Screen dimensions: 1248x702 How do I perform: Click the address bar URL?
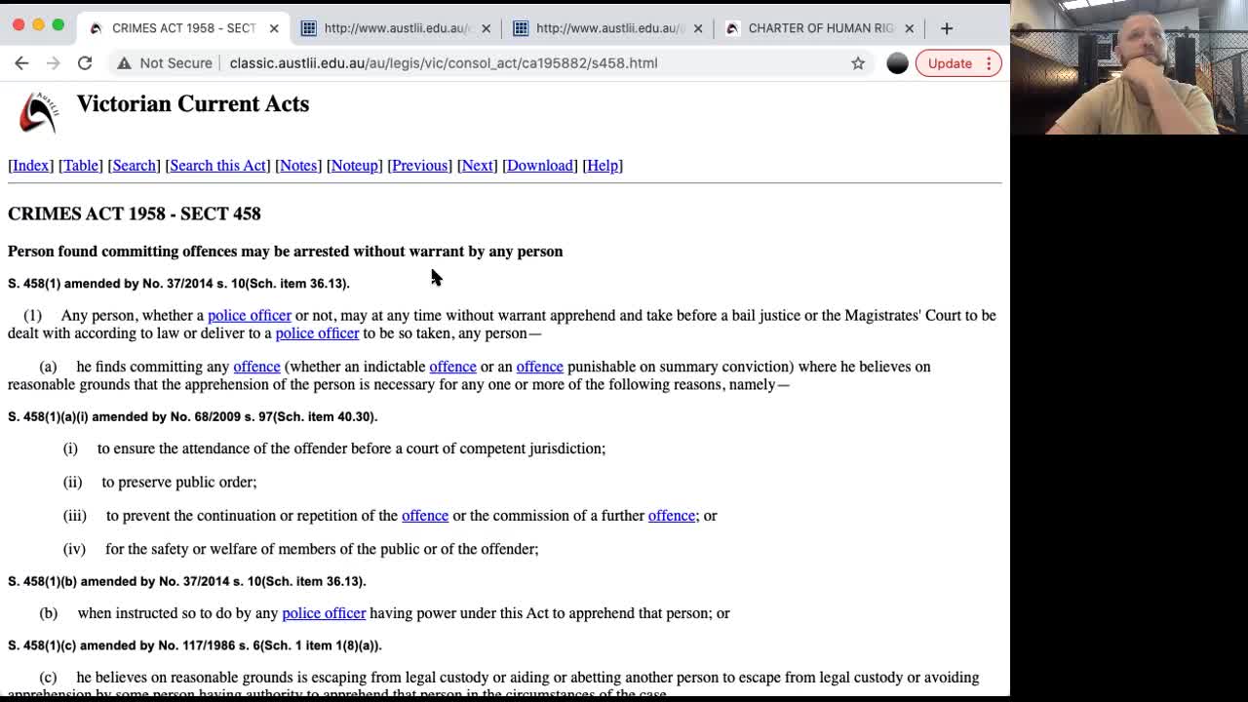[x=444, y=63]
